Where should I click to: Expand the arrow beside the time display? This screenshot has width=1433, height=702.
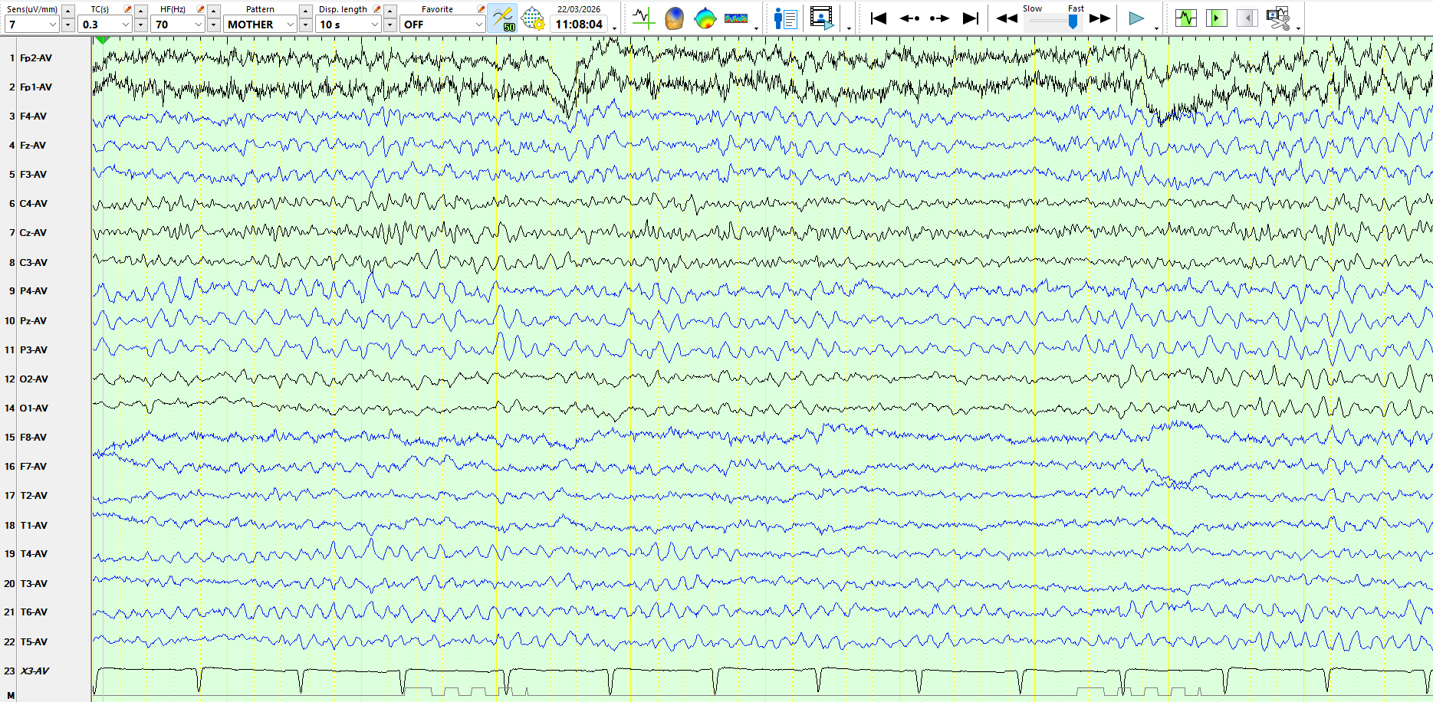coord(614,28)
